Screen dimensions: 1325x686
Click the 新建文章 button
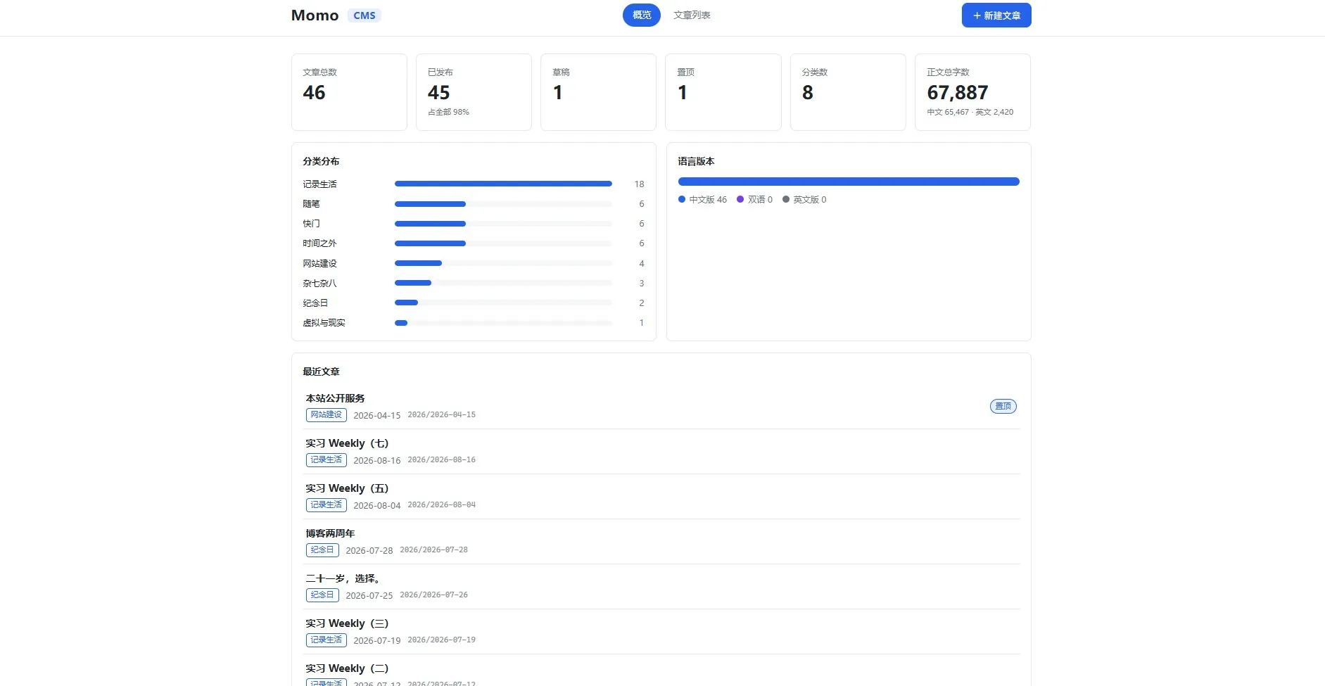coord(996,15)
